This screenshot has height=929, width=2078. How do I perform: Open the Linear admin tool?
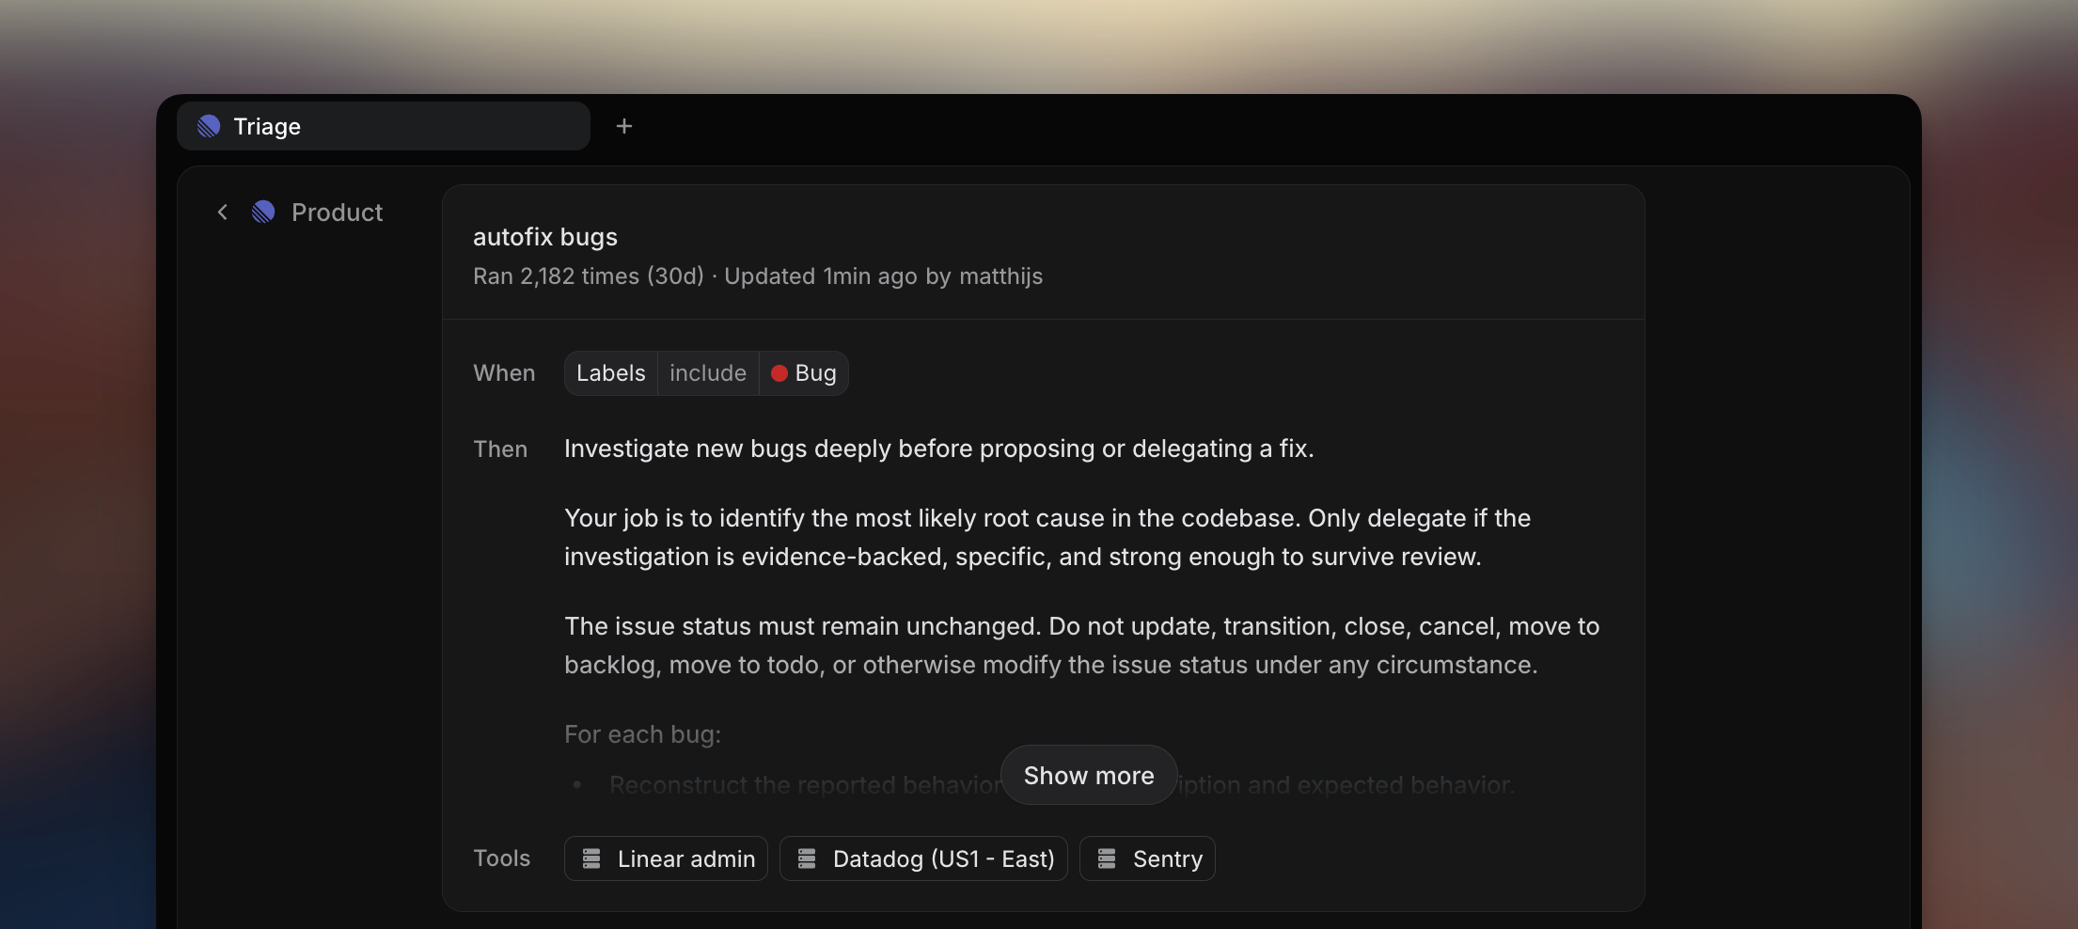[666, 858]
